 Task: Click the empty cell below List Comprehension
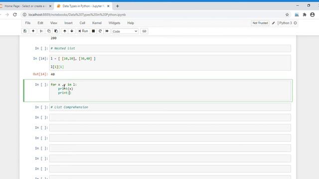pyautogui.click(x=170, y=117)
